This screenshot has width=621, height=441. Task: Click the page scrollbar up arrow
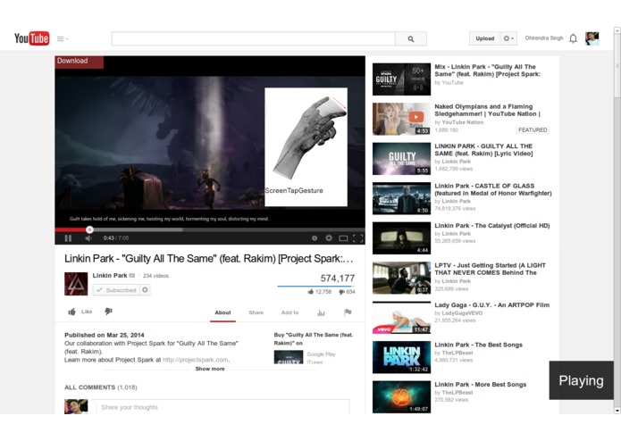coord(617,30)
